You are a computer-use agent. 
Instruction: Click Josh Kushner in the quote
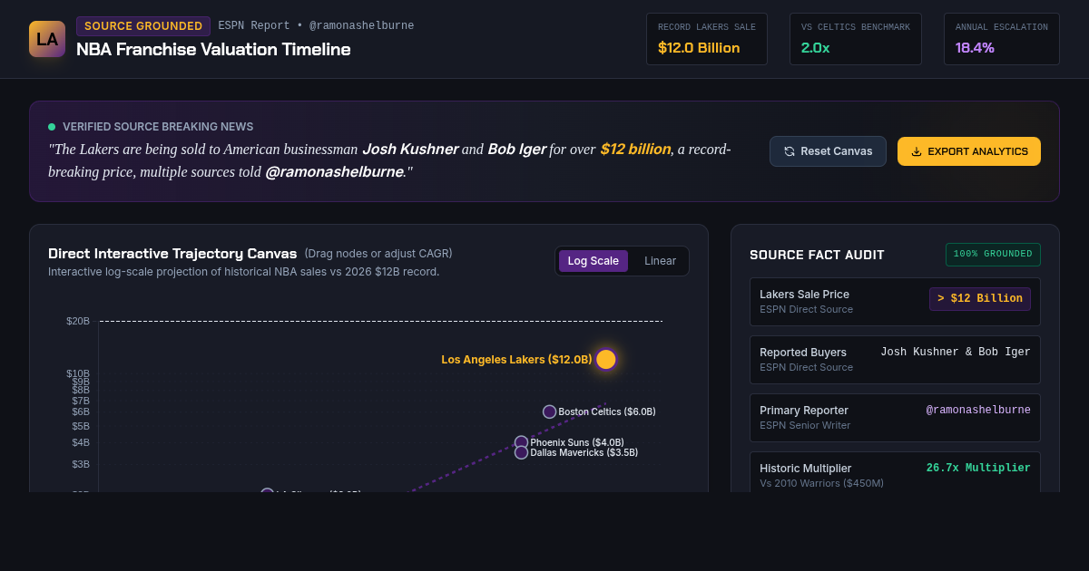(x=410, y=150)
